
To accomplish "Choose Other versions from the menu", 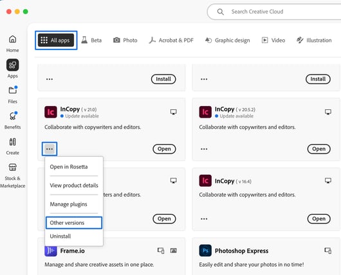I will coord(74,223).
